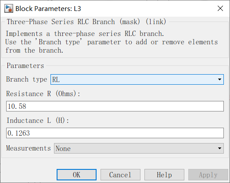The image size is (230, 183).
Task: Expand the Measurements dropdown arrow
Action: 219,148
